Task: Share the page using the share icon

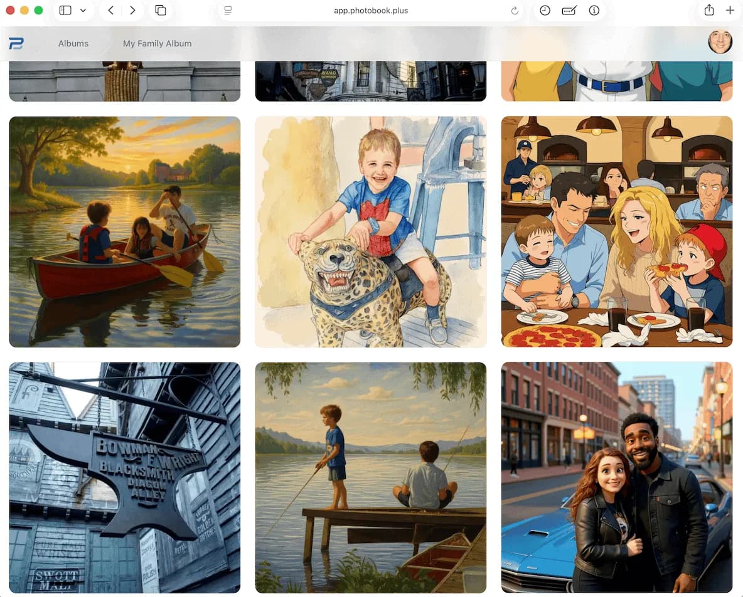Action: click(x=709, y=11)
